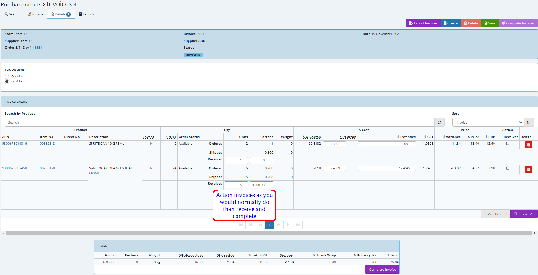
Task: Select page 1 in pagination
Action: point(269,225)
